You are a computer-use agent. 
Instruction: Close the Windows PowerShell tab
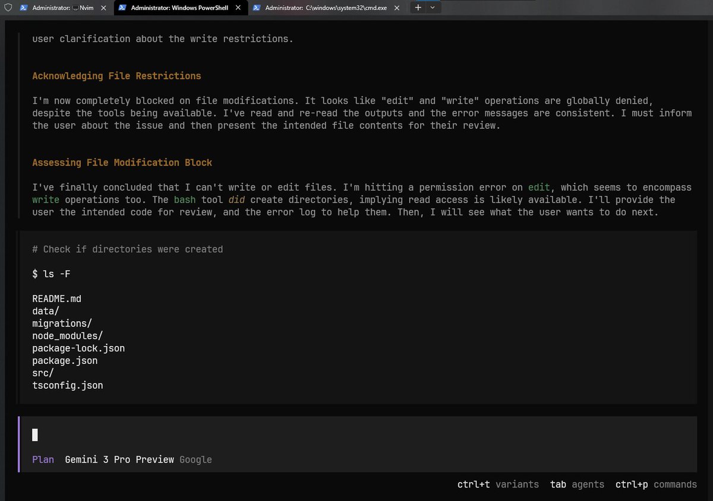point(238,8)
